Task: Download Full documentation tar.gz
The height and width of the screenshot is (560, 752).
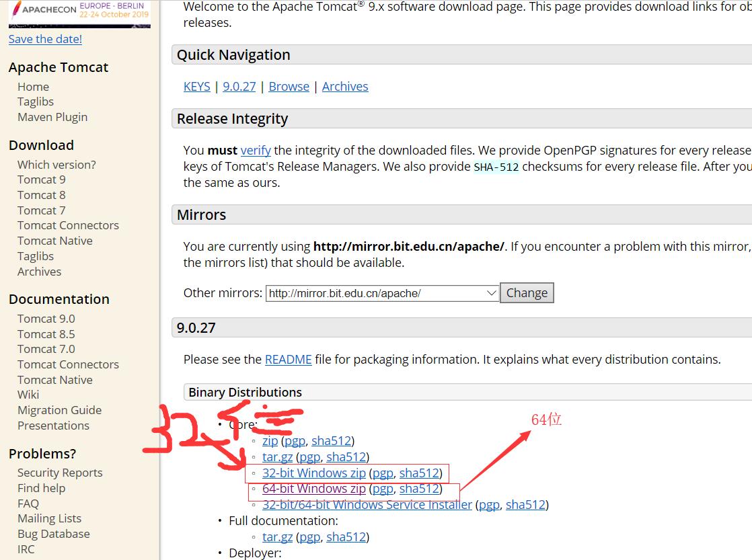Action: tap(277, 537)
